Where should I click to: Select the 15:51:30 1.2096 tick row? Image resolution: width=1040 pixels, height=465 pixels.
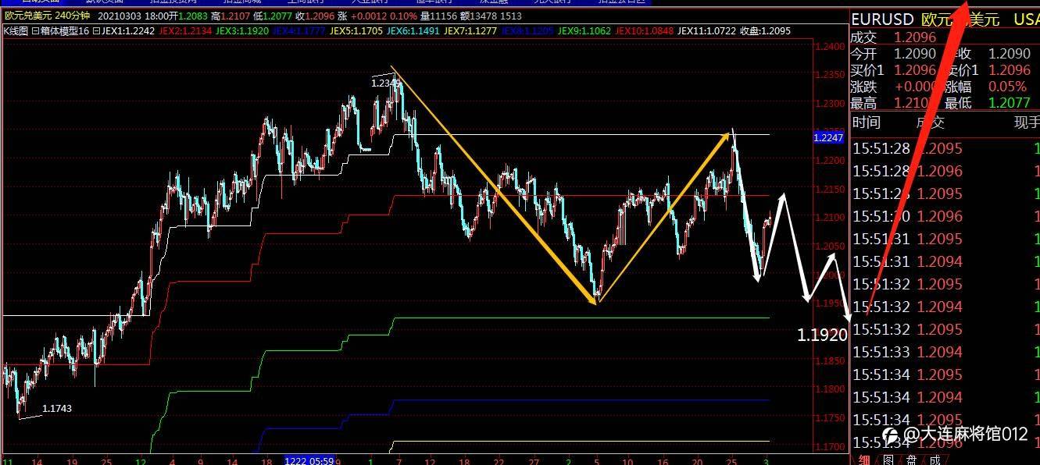pos(945,216)
